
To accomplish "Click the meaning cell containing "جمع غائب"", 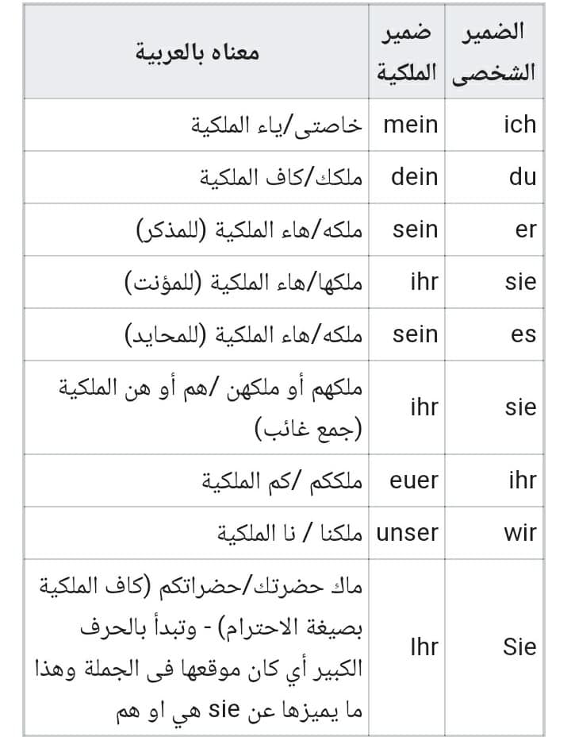I will pos(197,407).
